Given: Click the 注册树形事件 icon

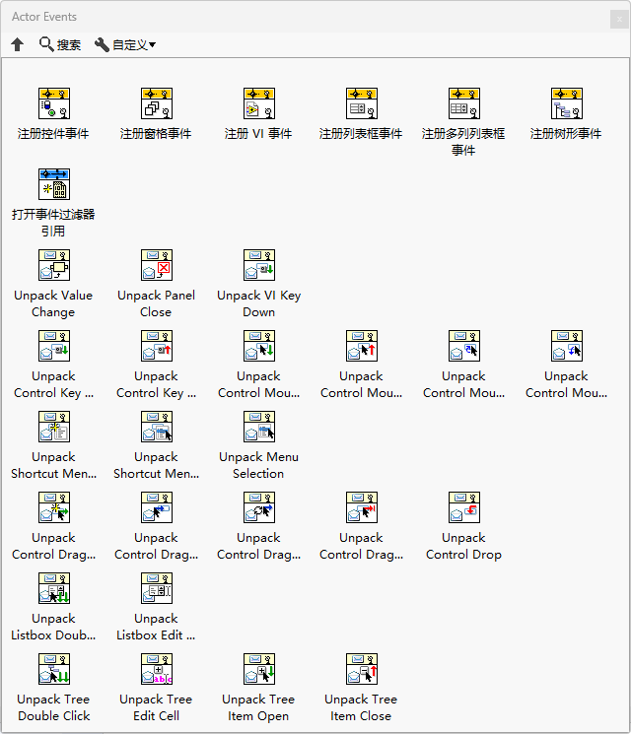Looking at the screenshot, I should pyautogui.click(x=567, y=103).
